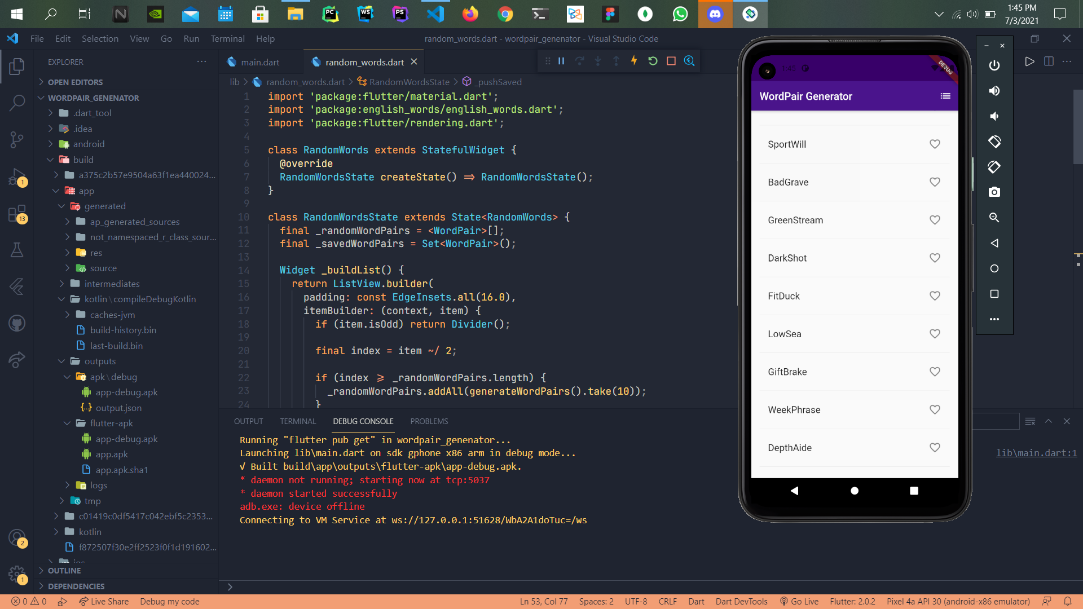Expand the OUTLINE section
The width and height of the screenshot is (1083, 609).
(64, 571)
